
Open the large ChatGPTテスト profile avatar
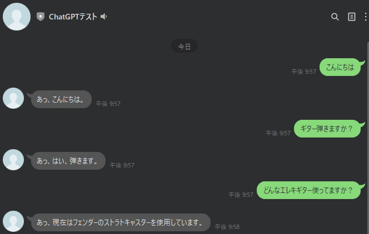tap(17, 17)
